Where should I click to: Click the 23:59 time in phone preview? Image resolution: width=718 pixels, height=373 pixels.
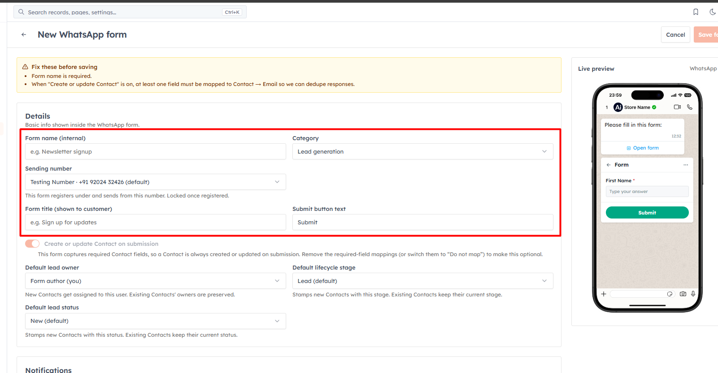click(615, 95)
